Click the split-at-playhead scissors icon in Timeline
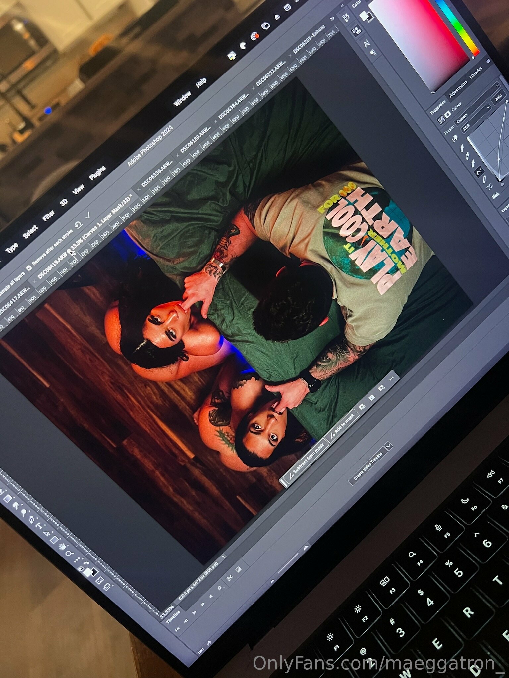 point(229,578)
